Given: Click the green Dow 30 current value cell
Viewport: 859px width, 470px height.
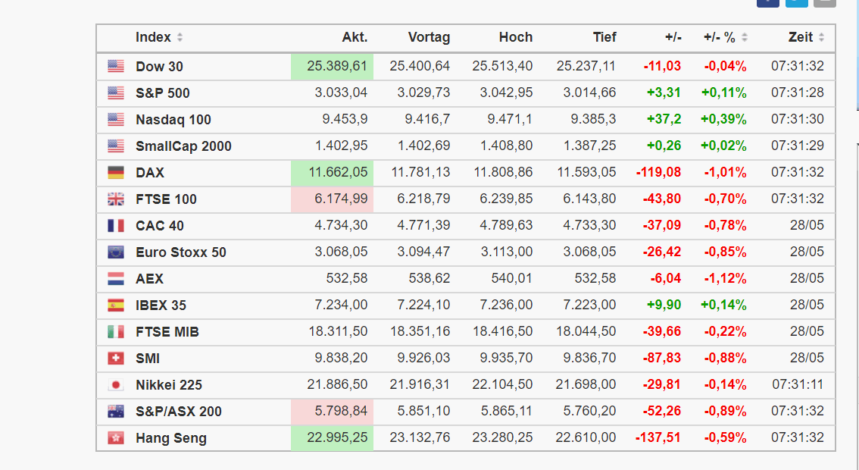Looking at the screenshot, I should 333,67.
